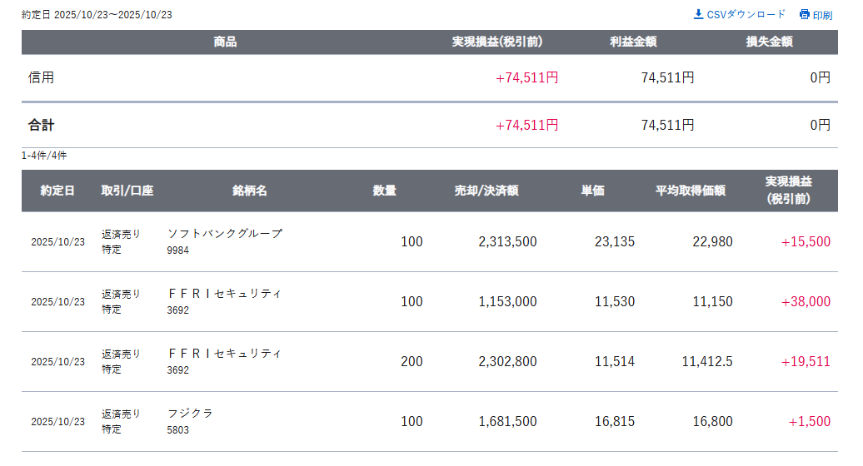Click the 売却/決済額 column header
Image resolution: width=863 pixels, height=466 pixels.
click(486, 191)
